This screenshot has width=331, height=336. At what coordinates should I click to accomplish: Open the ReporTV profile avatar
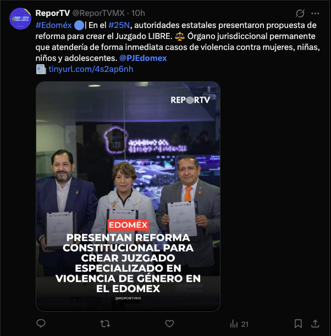pyautogui.click(x=20, y=19)
